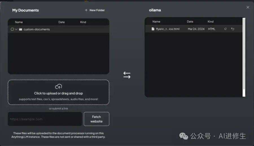Image resolution: width=254 pixels, height=146 pixels.
Task: Sort My Documents by Name column header
Action: coord(19,22)
